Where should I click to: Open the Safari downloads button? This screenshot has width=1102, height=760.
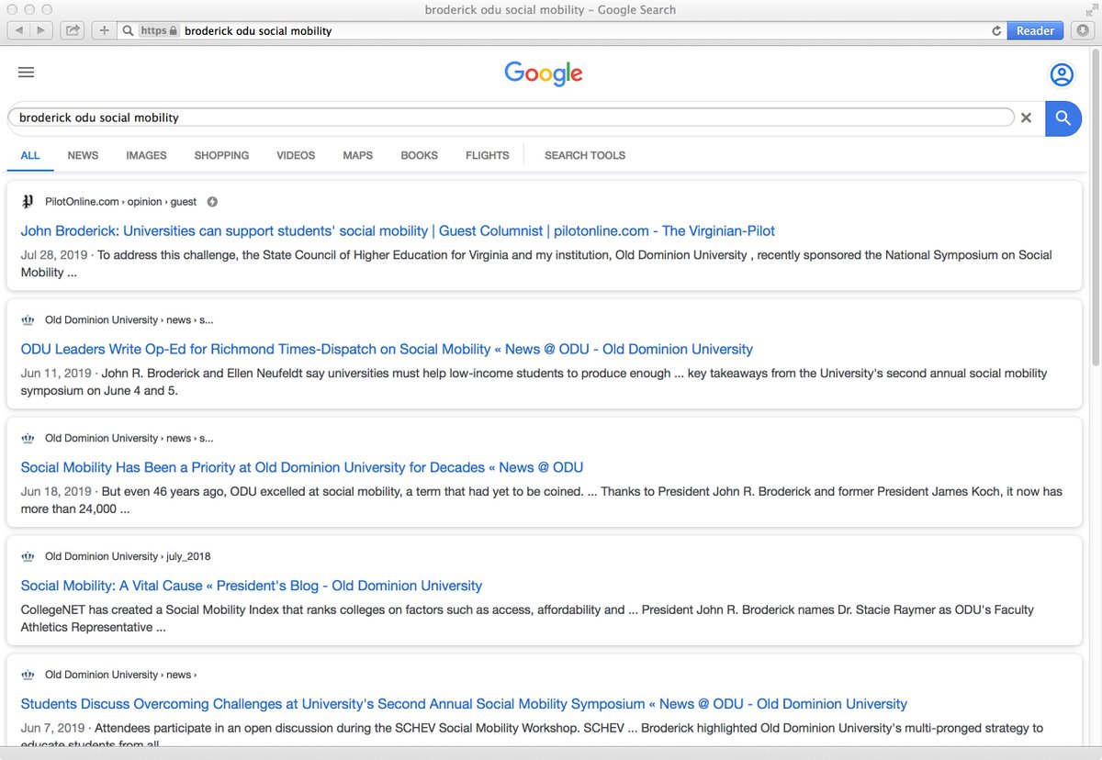coord(1083,30)
